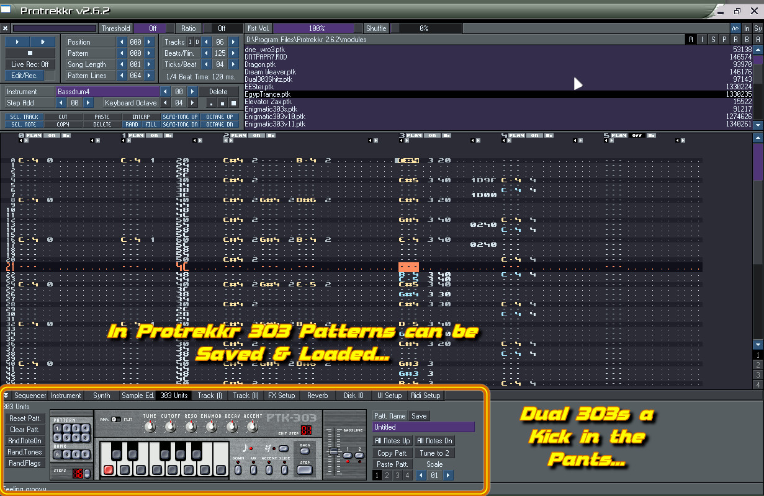Click the CUT button
The width and height of the screenshot is (764, 496).
point(63,117)
